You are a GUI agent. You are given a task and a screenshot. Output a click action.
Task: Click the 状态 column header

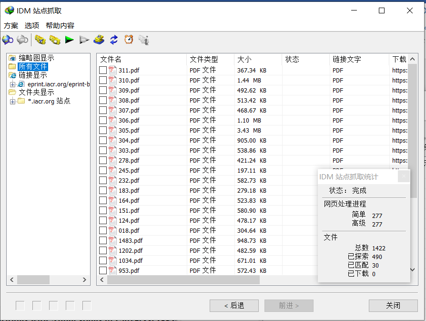[306, 59]
